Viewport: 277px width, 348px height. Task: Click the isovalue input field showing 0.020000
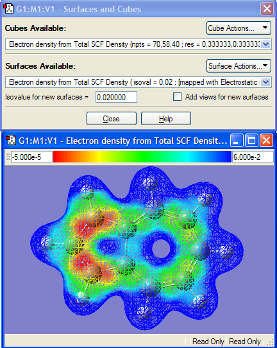(x=116, y=97)
